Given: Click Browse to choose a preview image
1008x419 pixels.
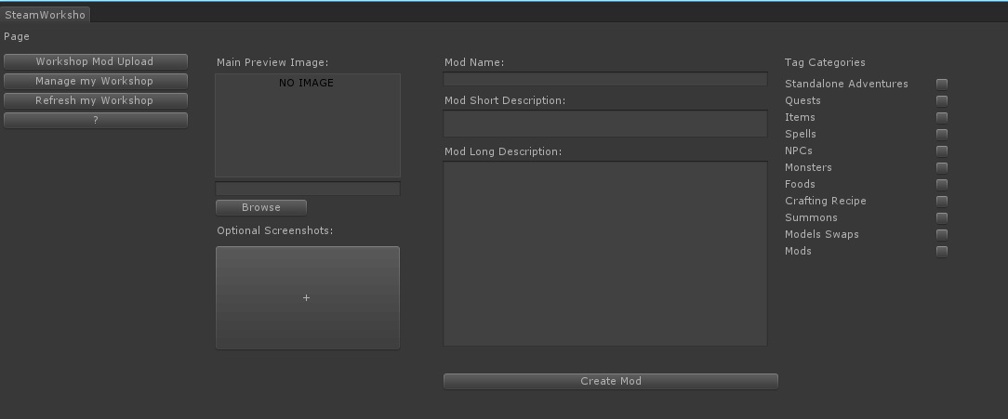Looking at the screenshot, I should click(x=261, y=207).
